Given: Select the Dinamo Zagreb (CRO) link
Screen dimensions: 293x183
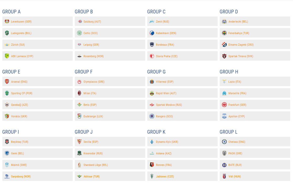Looking at the screenshot, I should [x=241, y=45].
